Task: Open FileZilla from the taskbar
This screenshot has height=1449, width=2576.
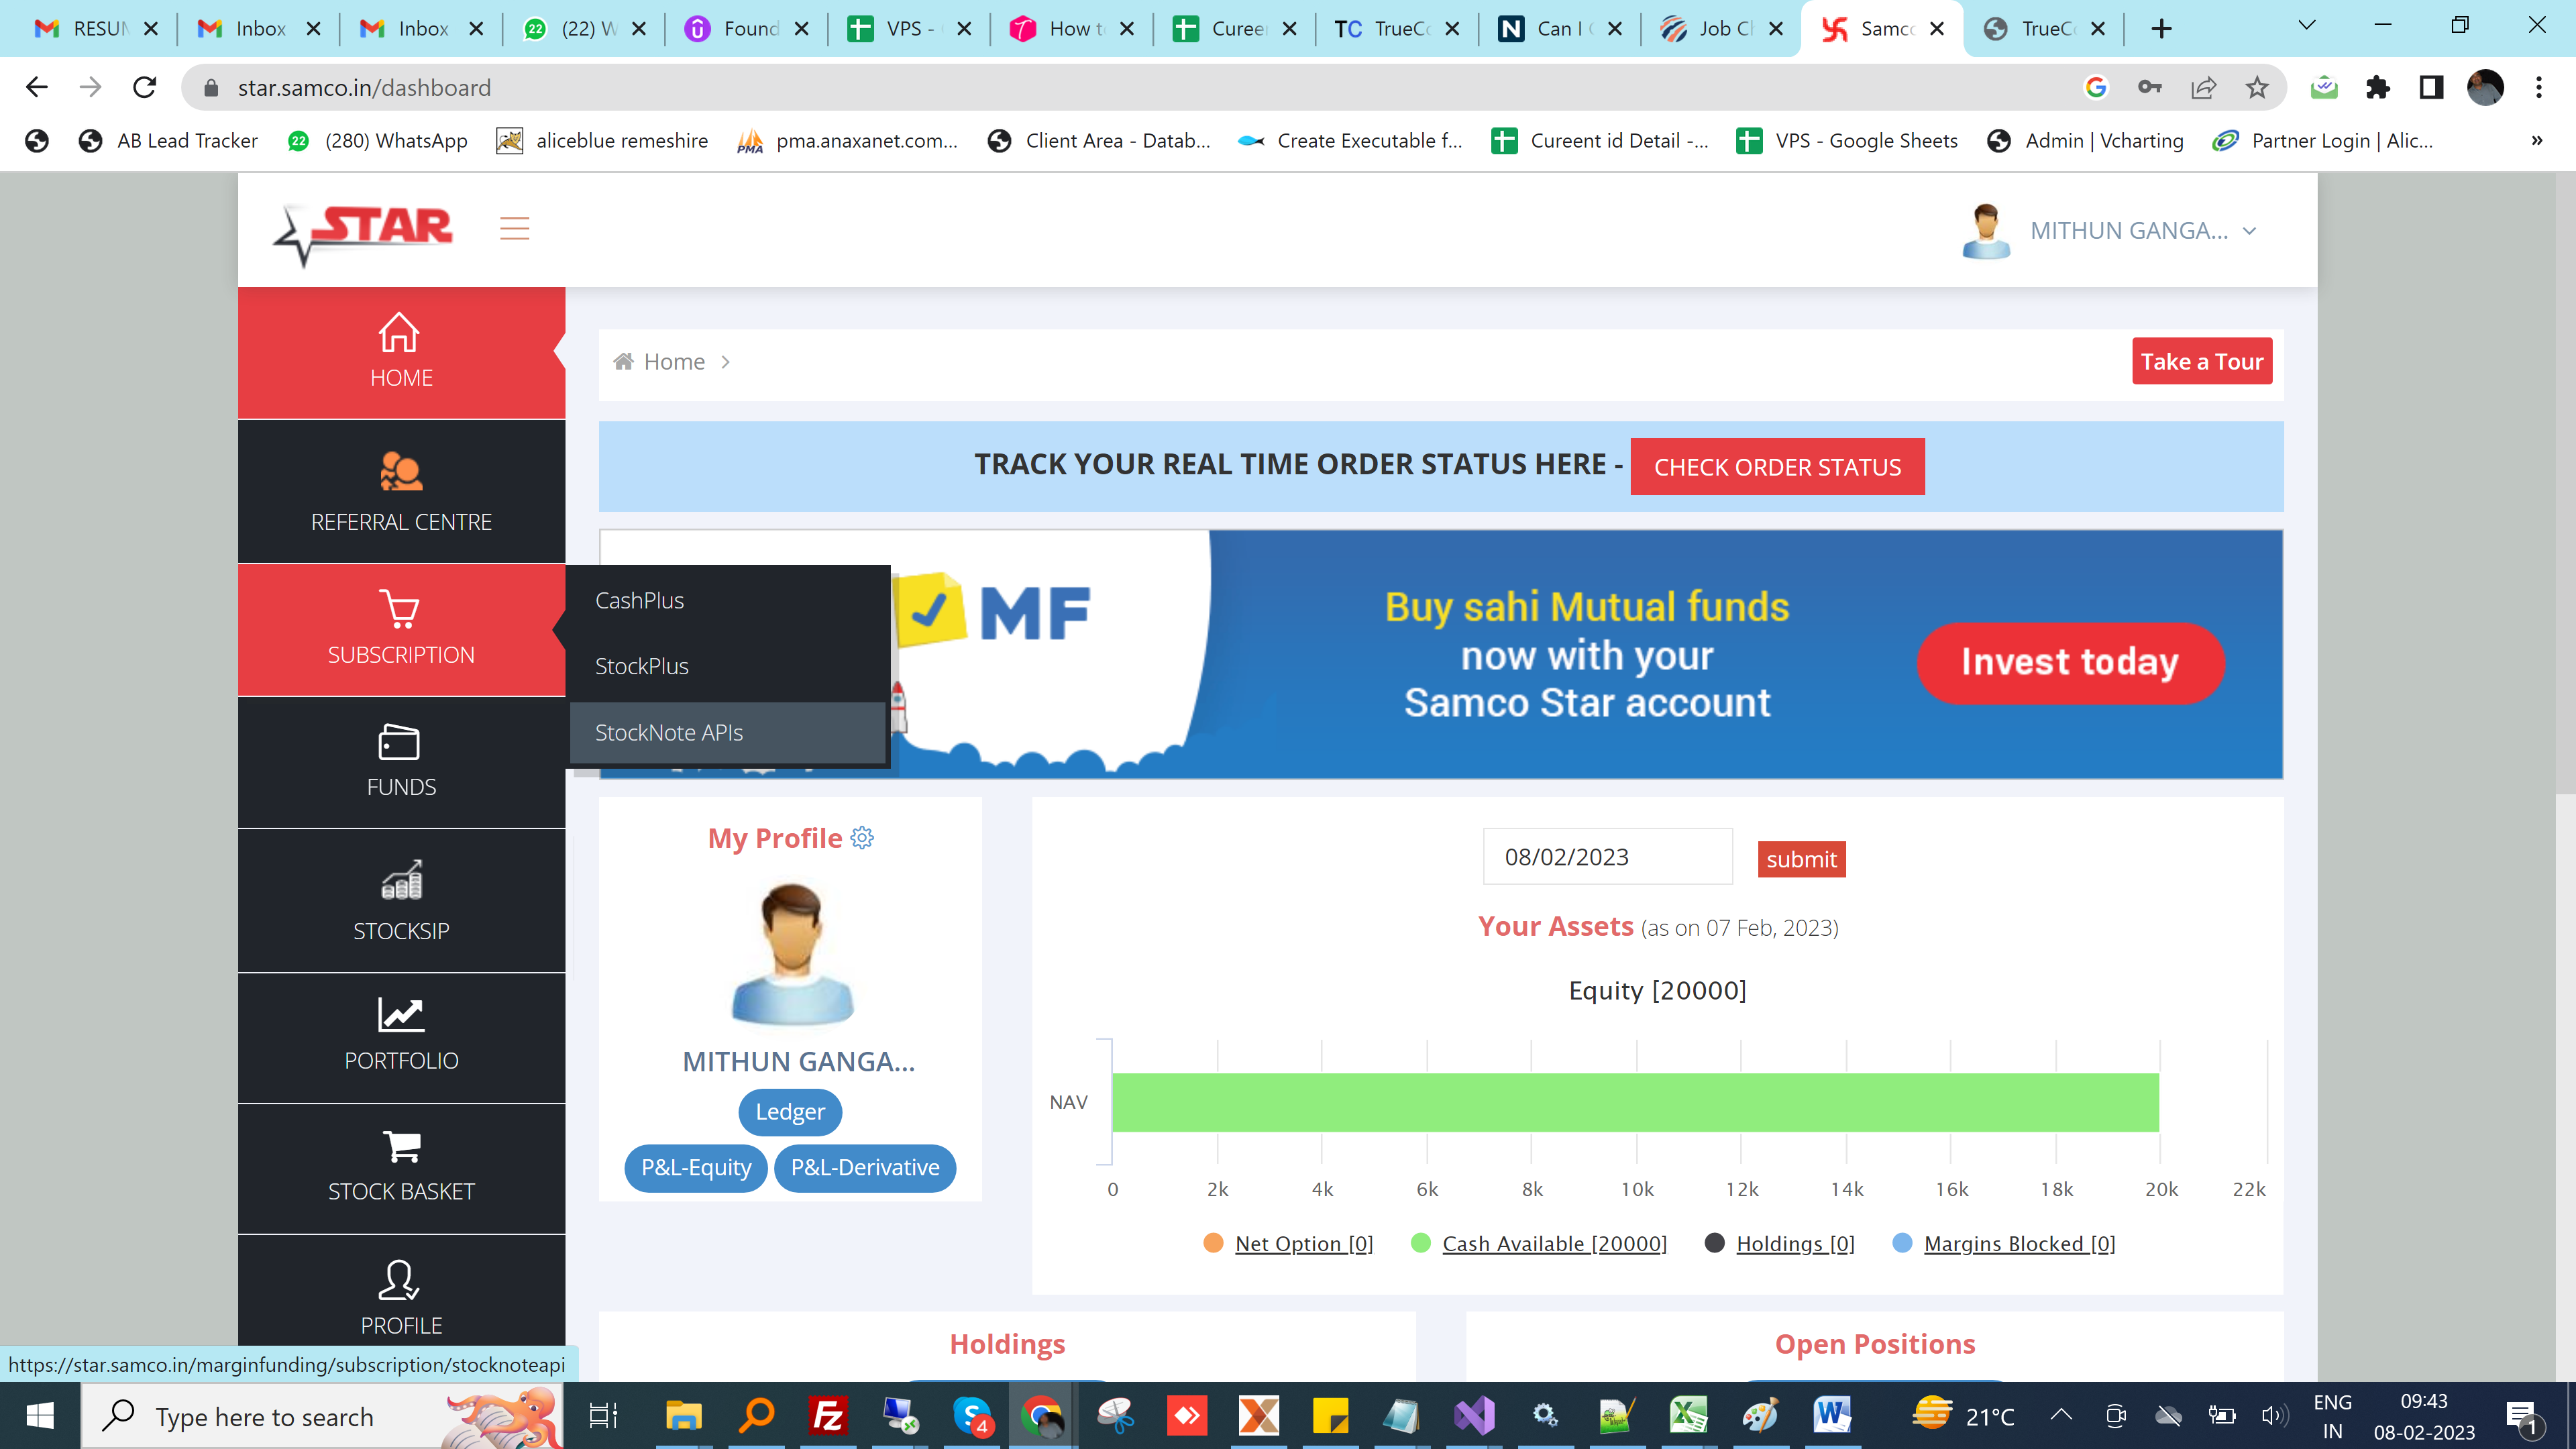Action: pyautogui.click(x=829, y=1415)
